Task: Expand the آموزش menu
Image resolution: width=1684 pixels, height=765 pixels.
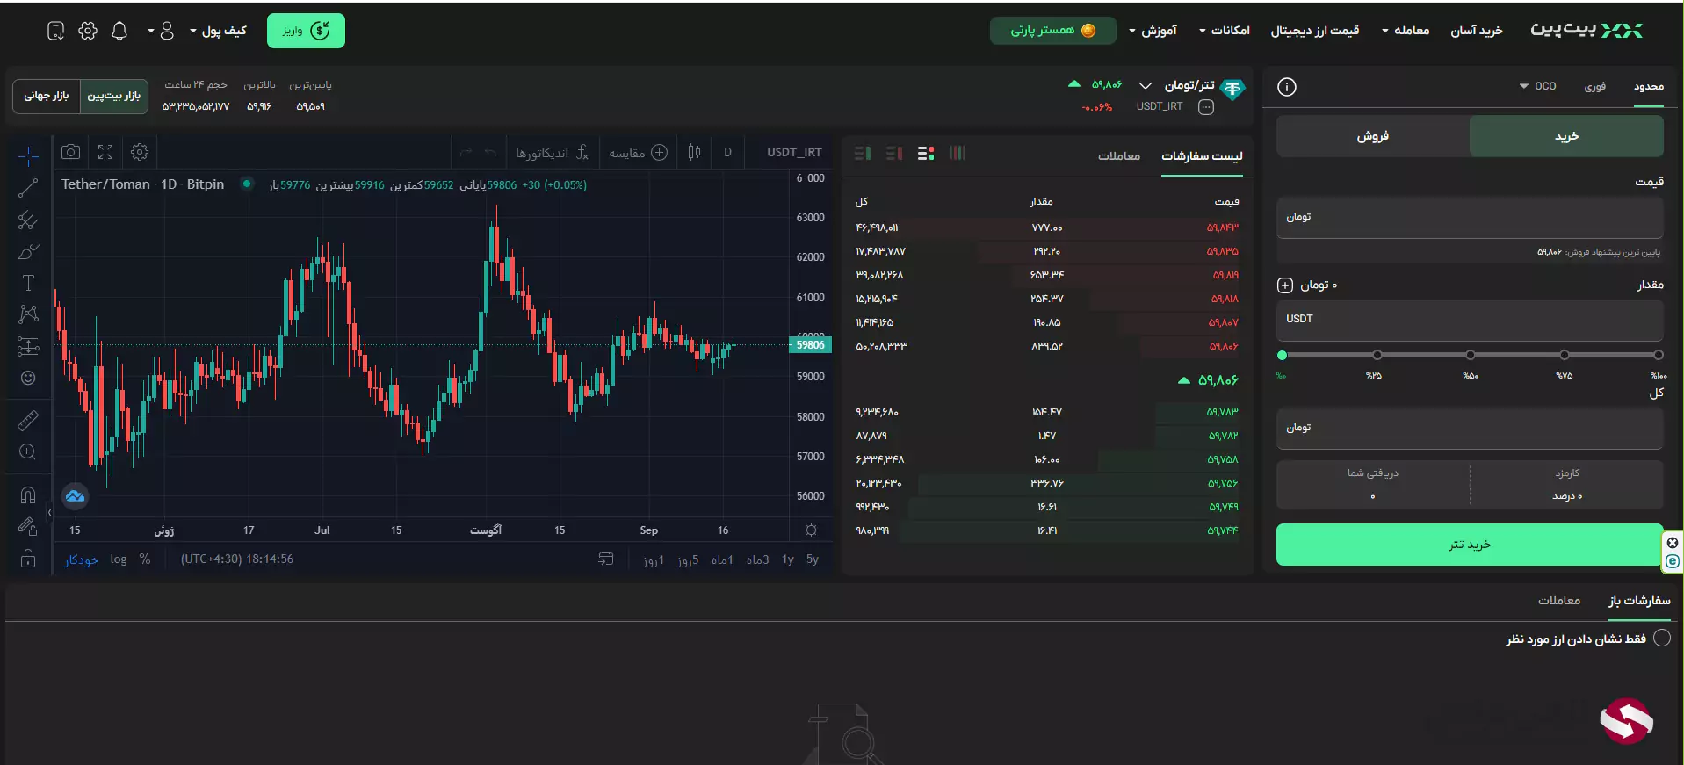Action: (1153, 31)
